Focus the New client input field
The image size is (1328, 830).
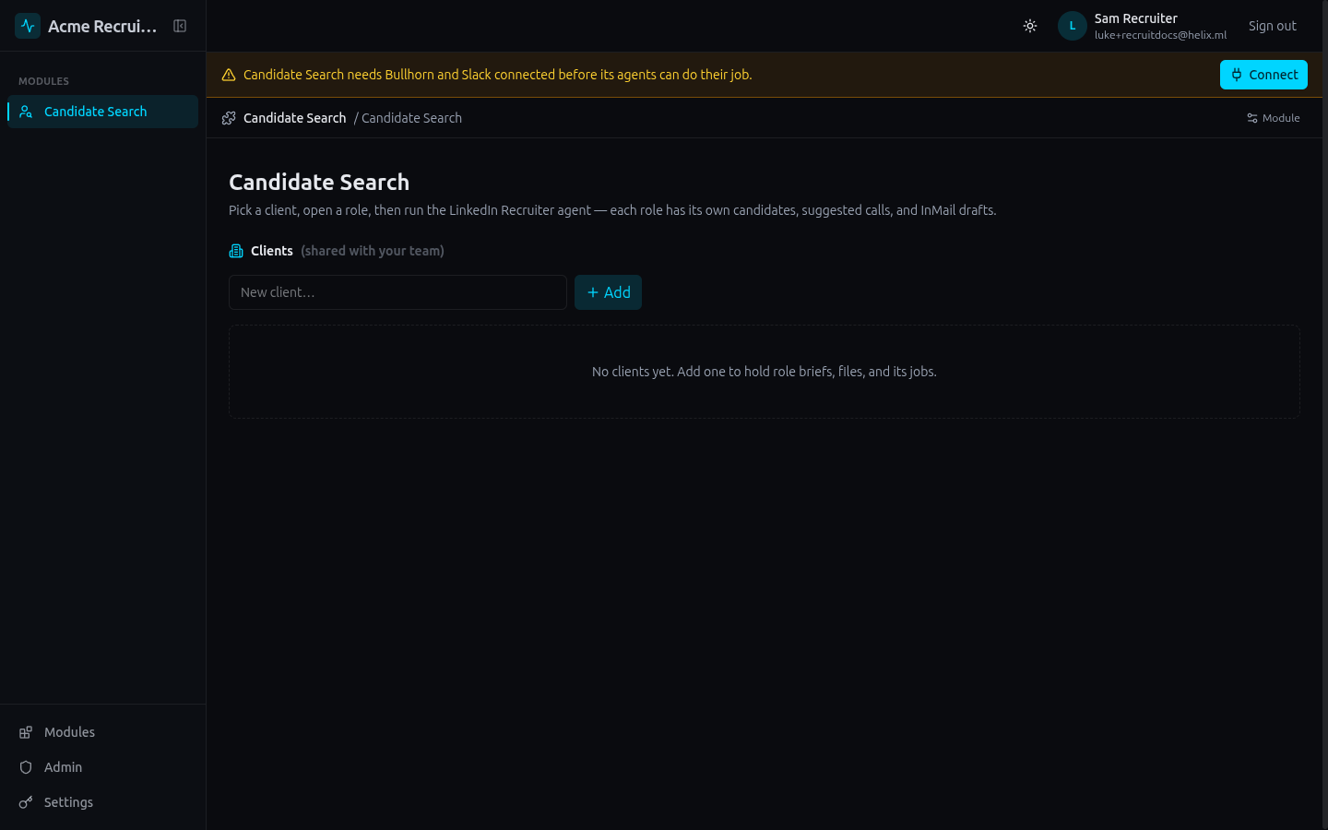397,292
